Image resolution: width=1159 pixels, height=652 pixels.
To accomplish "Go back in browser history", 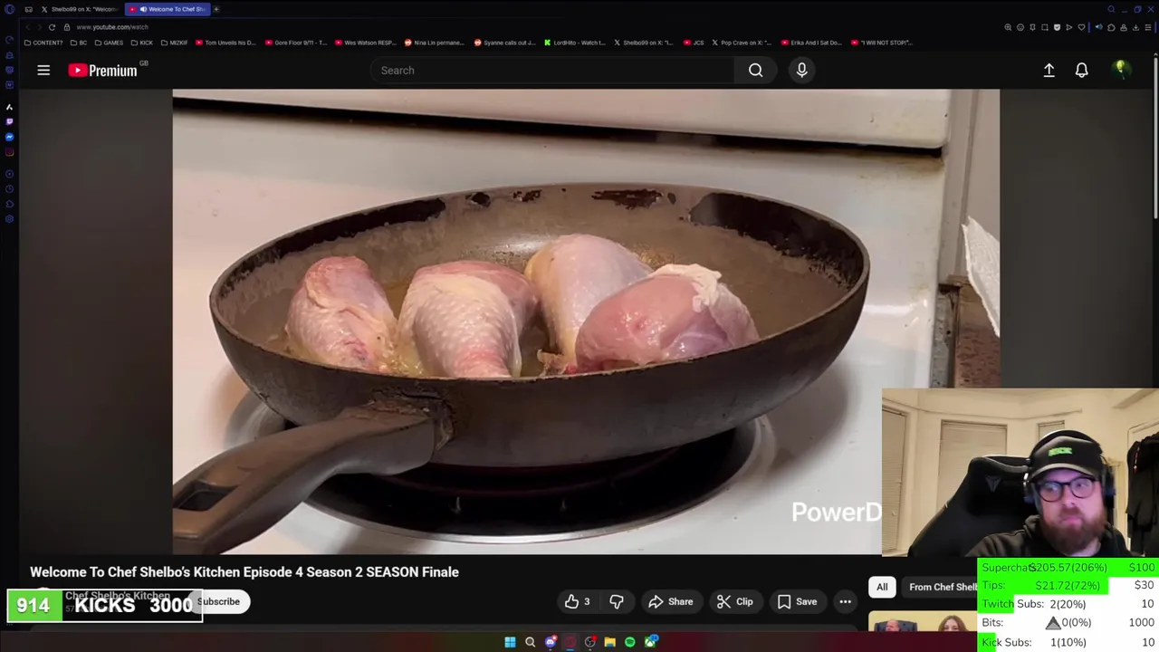I will [28, 27].
